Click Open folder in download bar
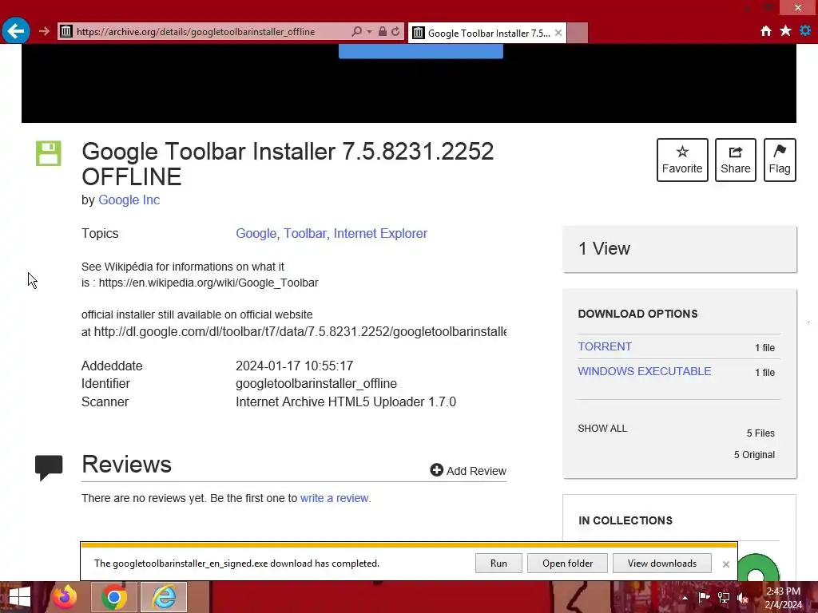The image size is (818, 613). 567,564
